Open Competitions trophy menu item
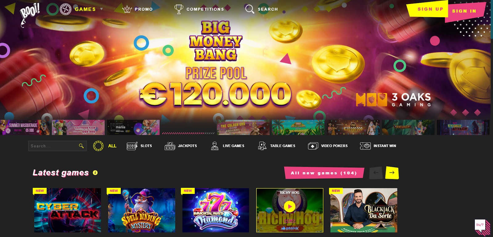Viewport: 493px width, 237px height. coord(179,9)
